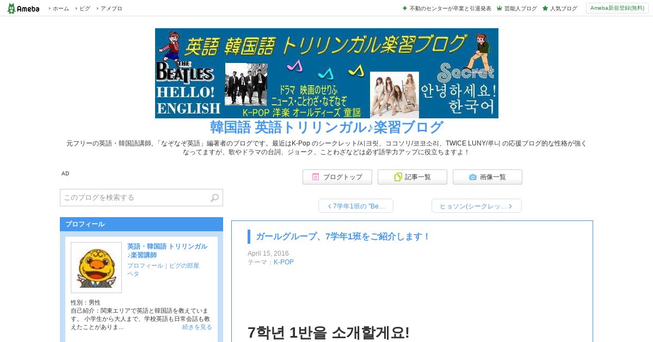Screen dimensions: 653x342
Task: Open blog title 韓国語 英語トリリンガル♪楽習ブログ
Action: (326, 128)
